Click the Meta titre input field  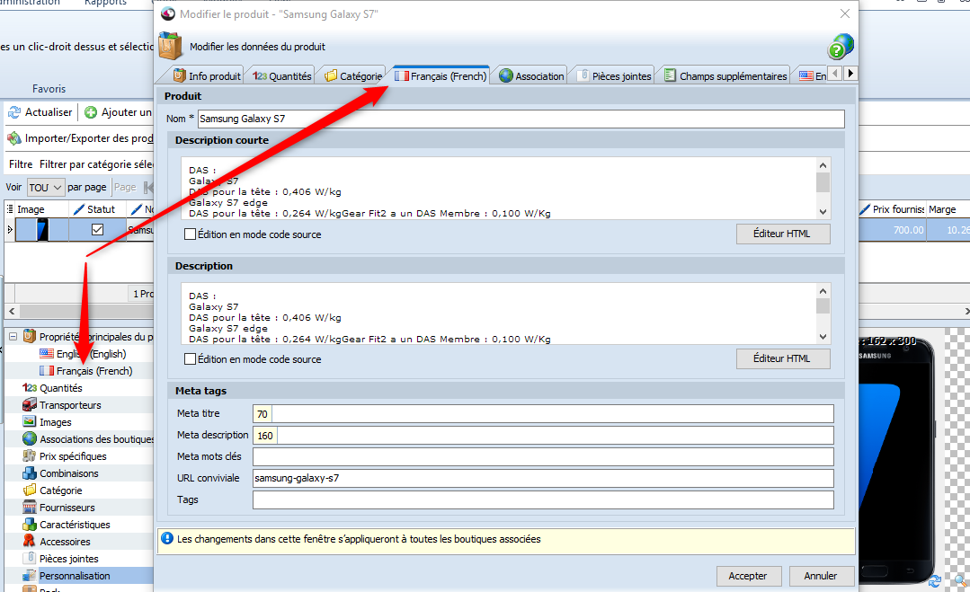click(543, 414)
